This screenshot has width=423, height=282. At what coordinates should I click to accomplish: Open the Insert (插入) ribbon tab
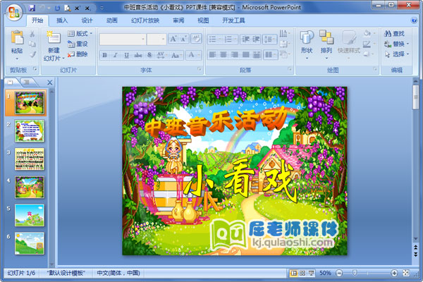tap(62, 20)
